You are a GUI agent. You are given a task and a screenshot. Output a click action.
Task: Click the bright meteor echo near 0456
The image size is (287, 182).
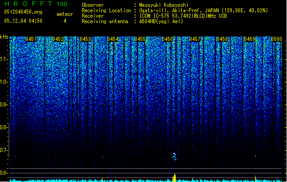click(x=174, y=157)
